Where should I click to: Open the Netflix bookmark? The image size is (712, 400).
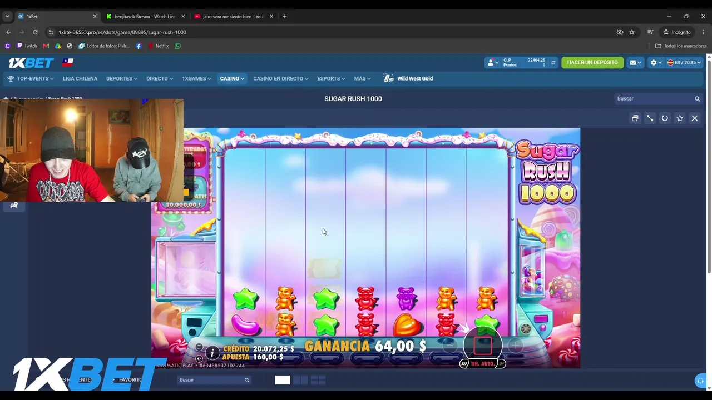pyautogui.click(x=159, y=46)
